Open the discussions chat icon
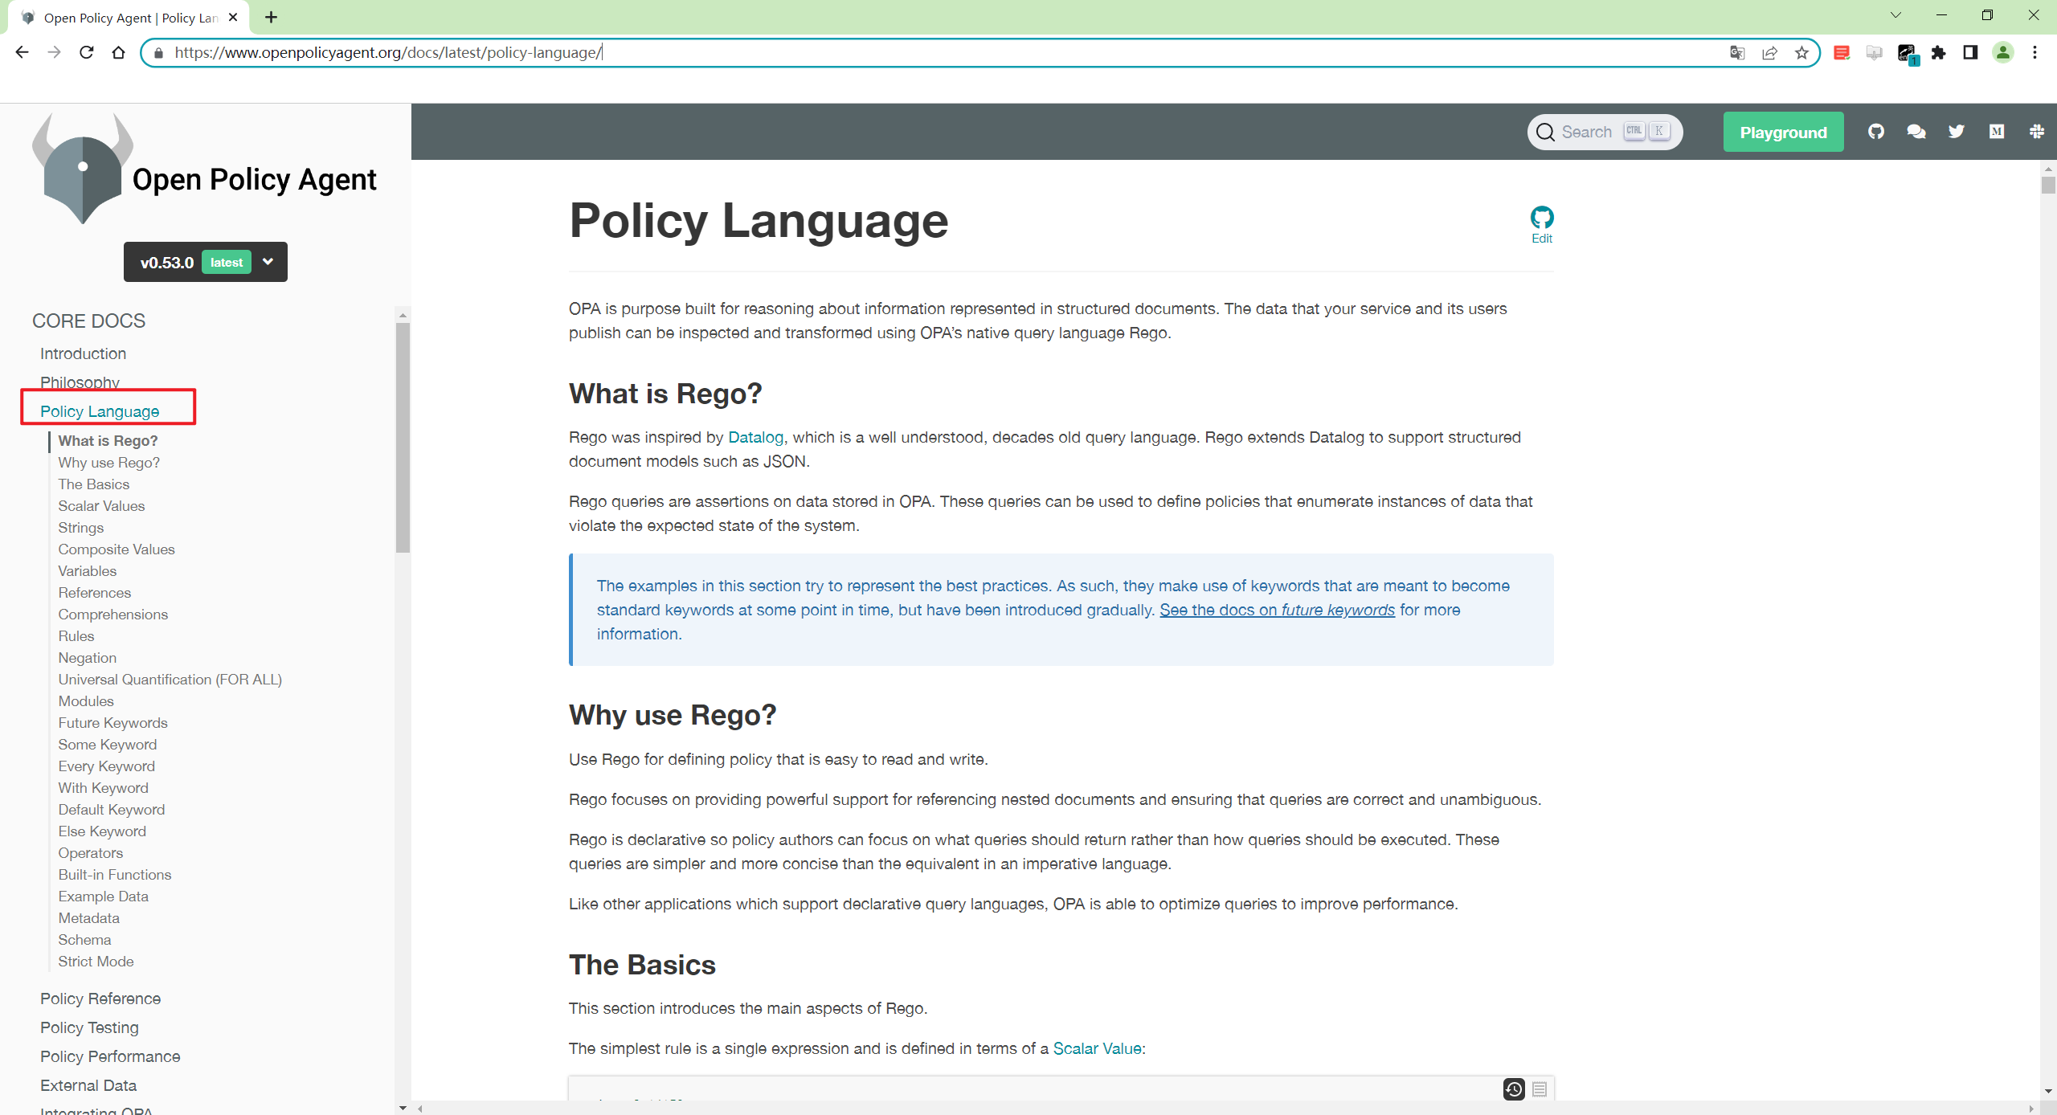This screenshot has height=1115, width=2057. (x=1916, y=132)
